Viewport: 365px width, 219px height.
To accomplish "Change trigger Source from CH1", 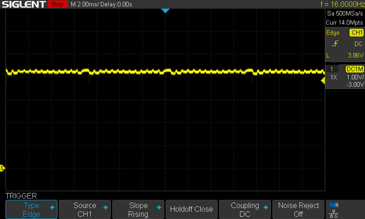I will click(x=85, y=209).
